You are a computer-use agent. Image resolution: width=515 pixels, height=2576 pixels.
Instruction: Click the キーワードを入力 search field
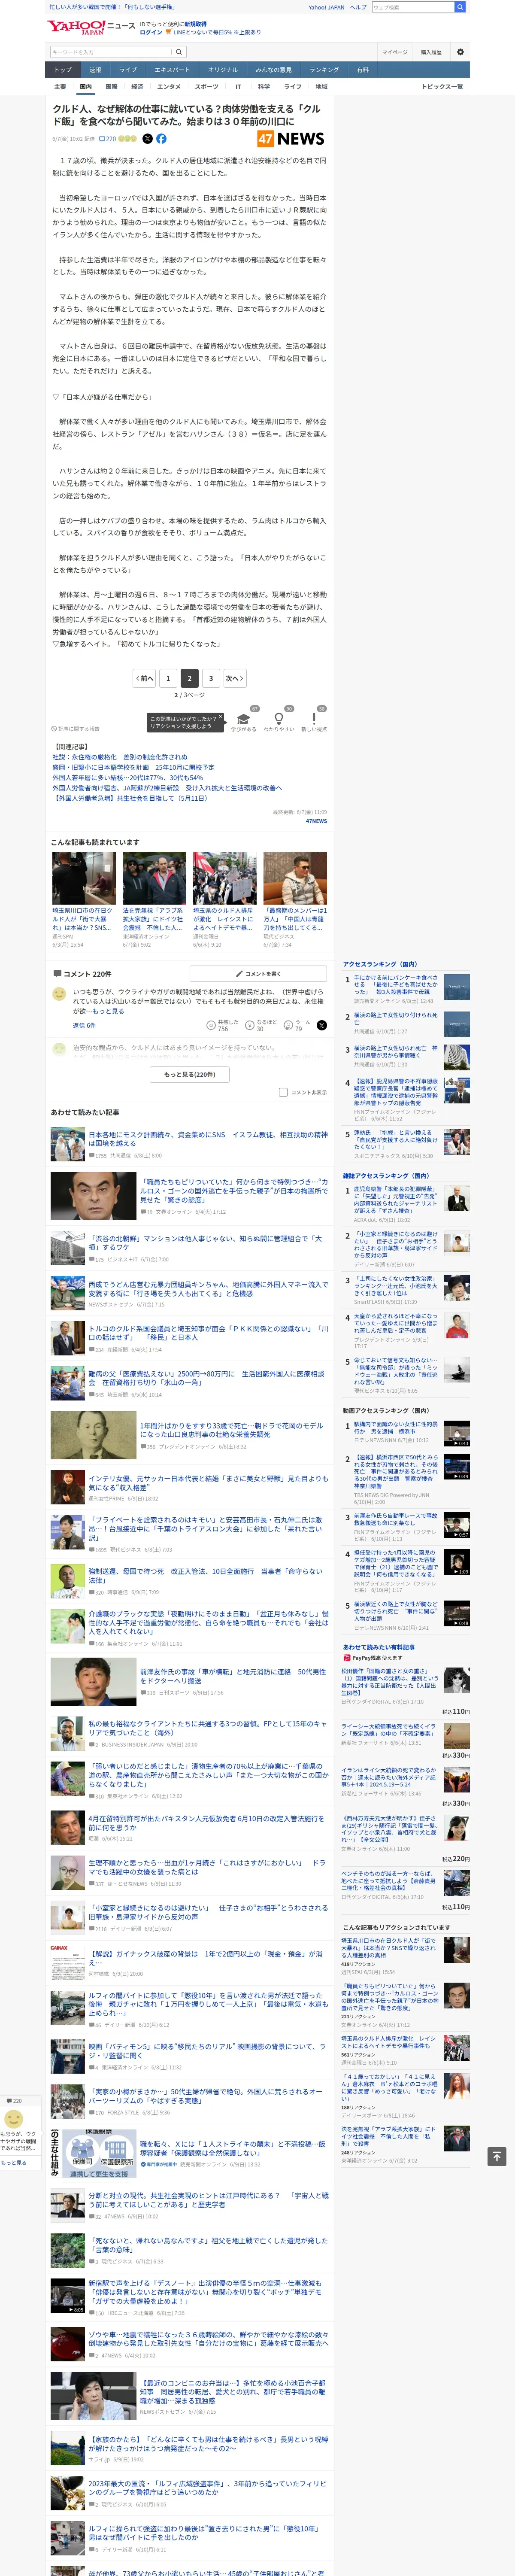coord(111,52)
